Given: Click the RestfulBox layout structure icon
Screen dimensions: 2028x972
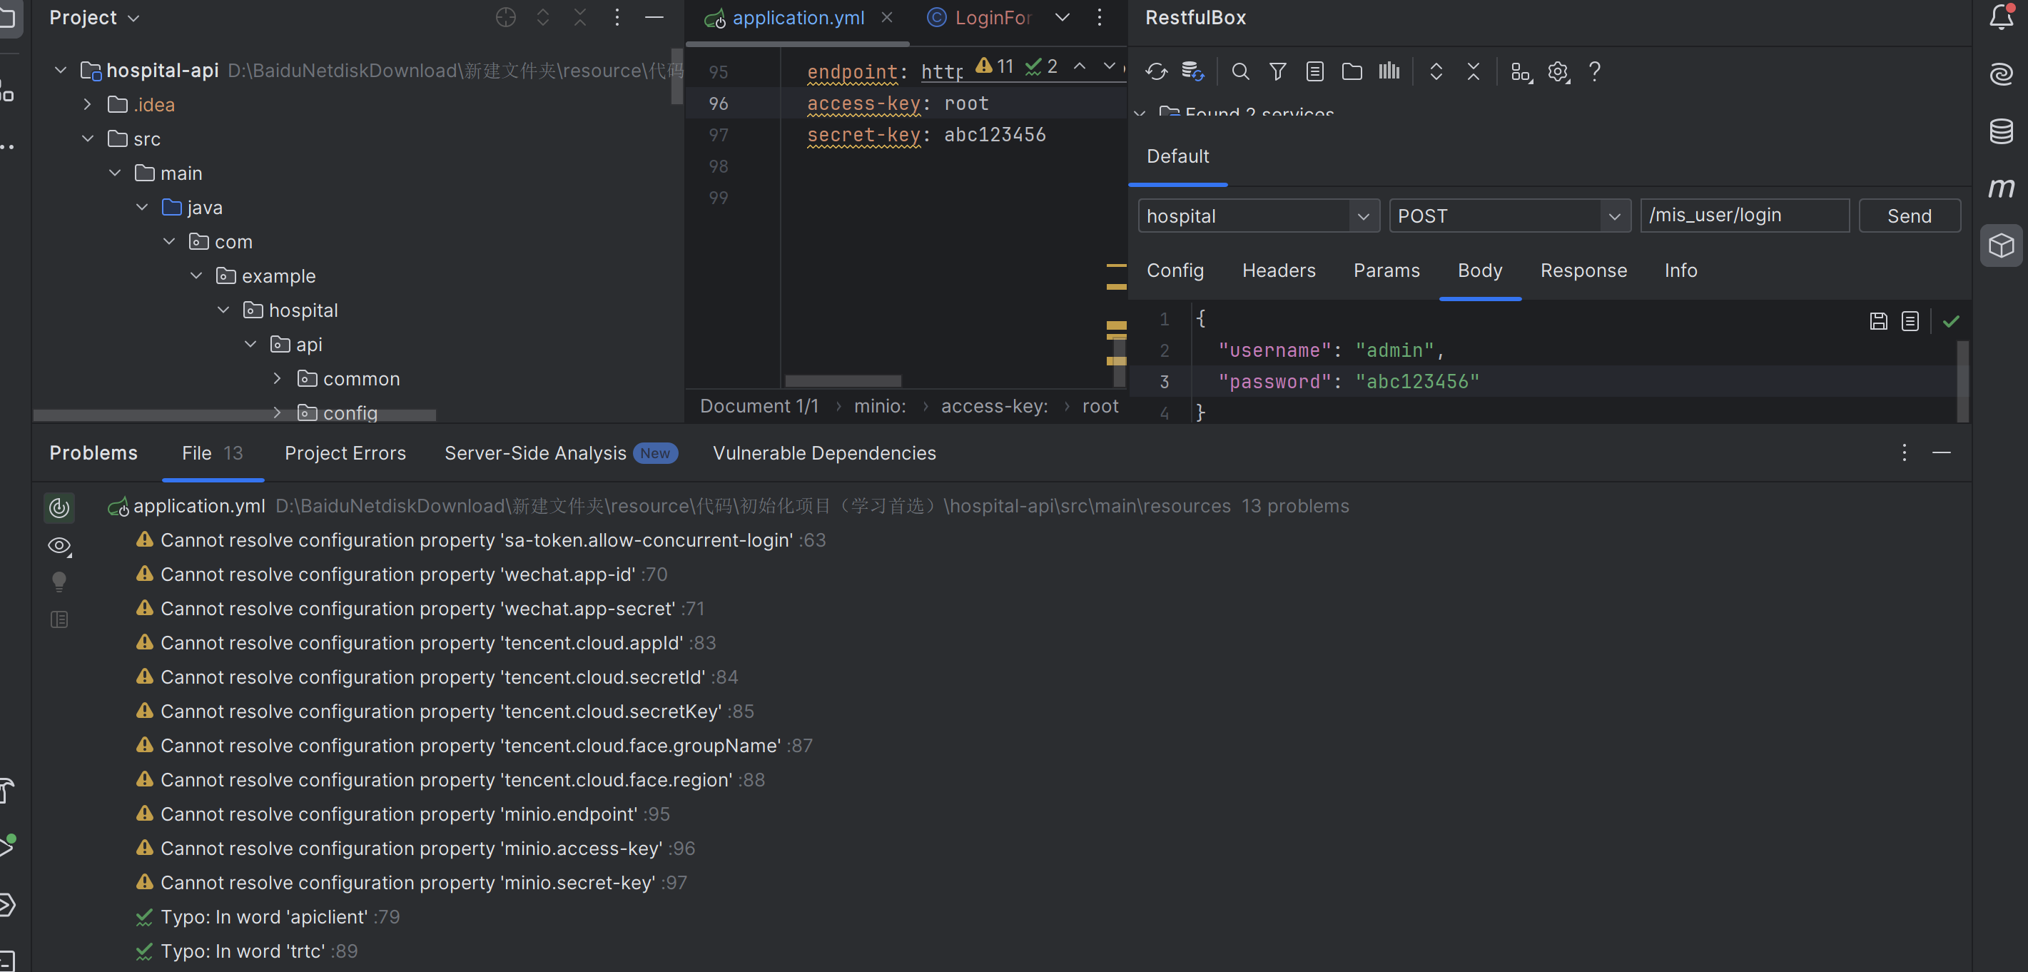Looking at the screenshot, I should (x=1520, y=71).
